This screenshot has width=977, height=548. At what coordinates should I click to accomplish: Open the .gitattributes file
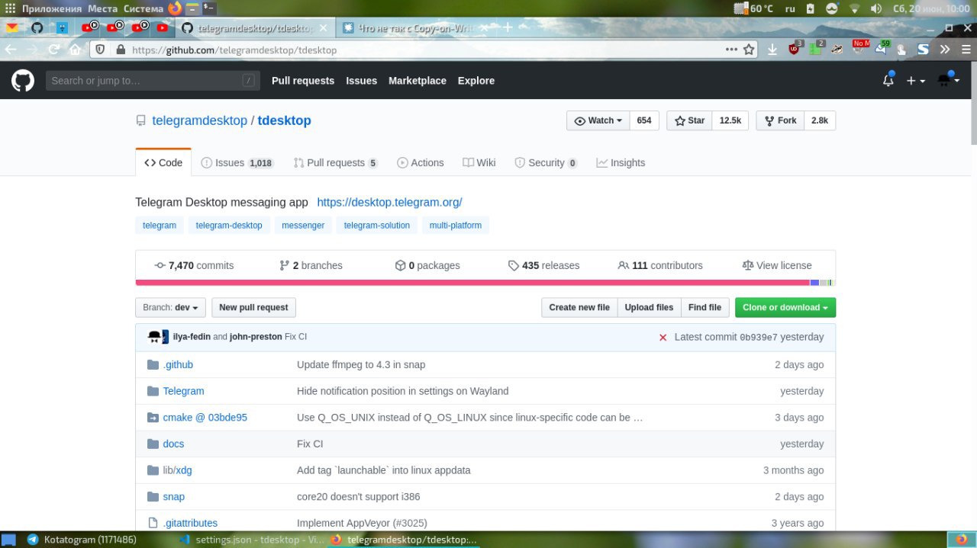pos(190,523)
